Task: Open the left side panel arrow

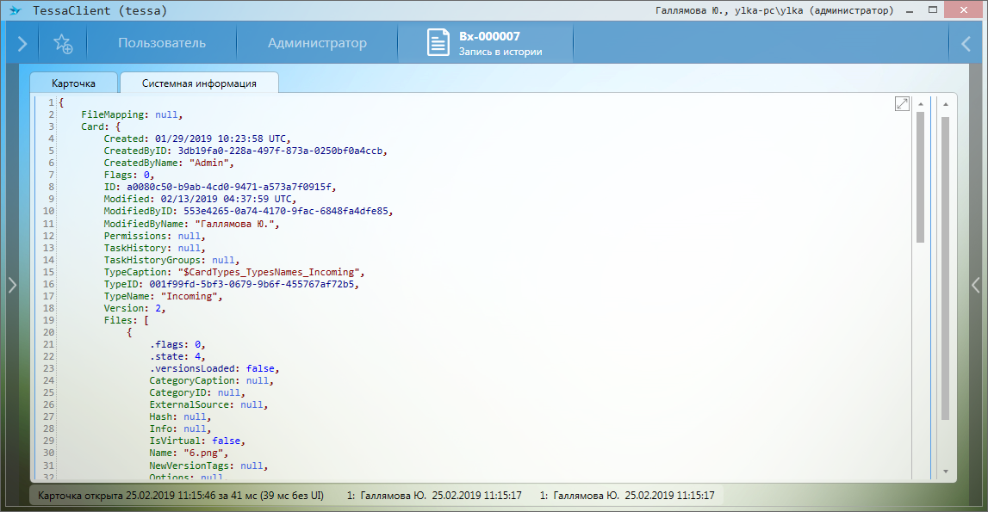Action: [x=12, y=285]
